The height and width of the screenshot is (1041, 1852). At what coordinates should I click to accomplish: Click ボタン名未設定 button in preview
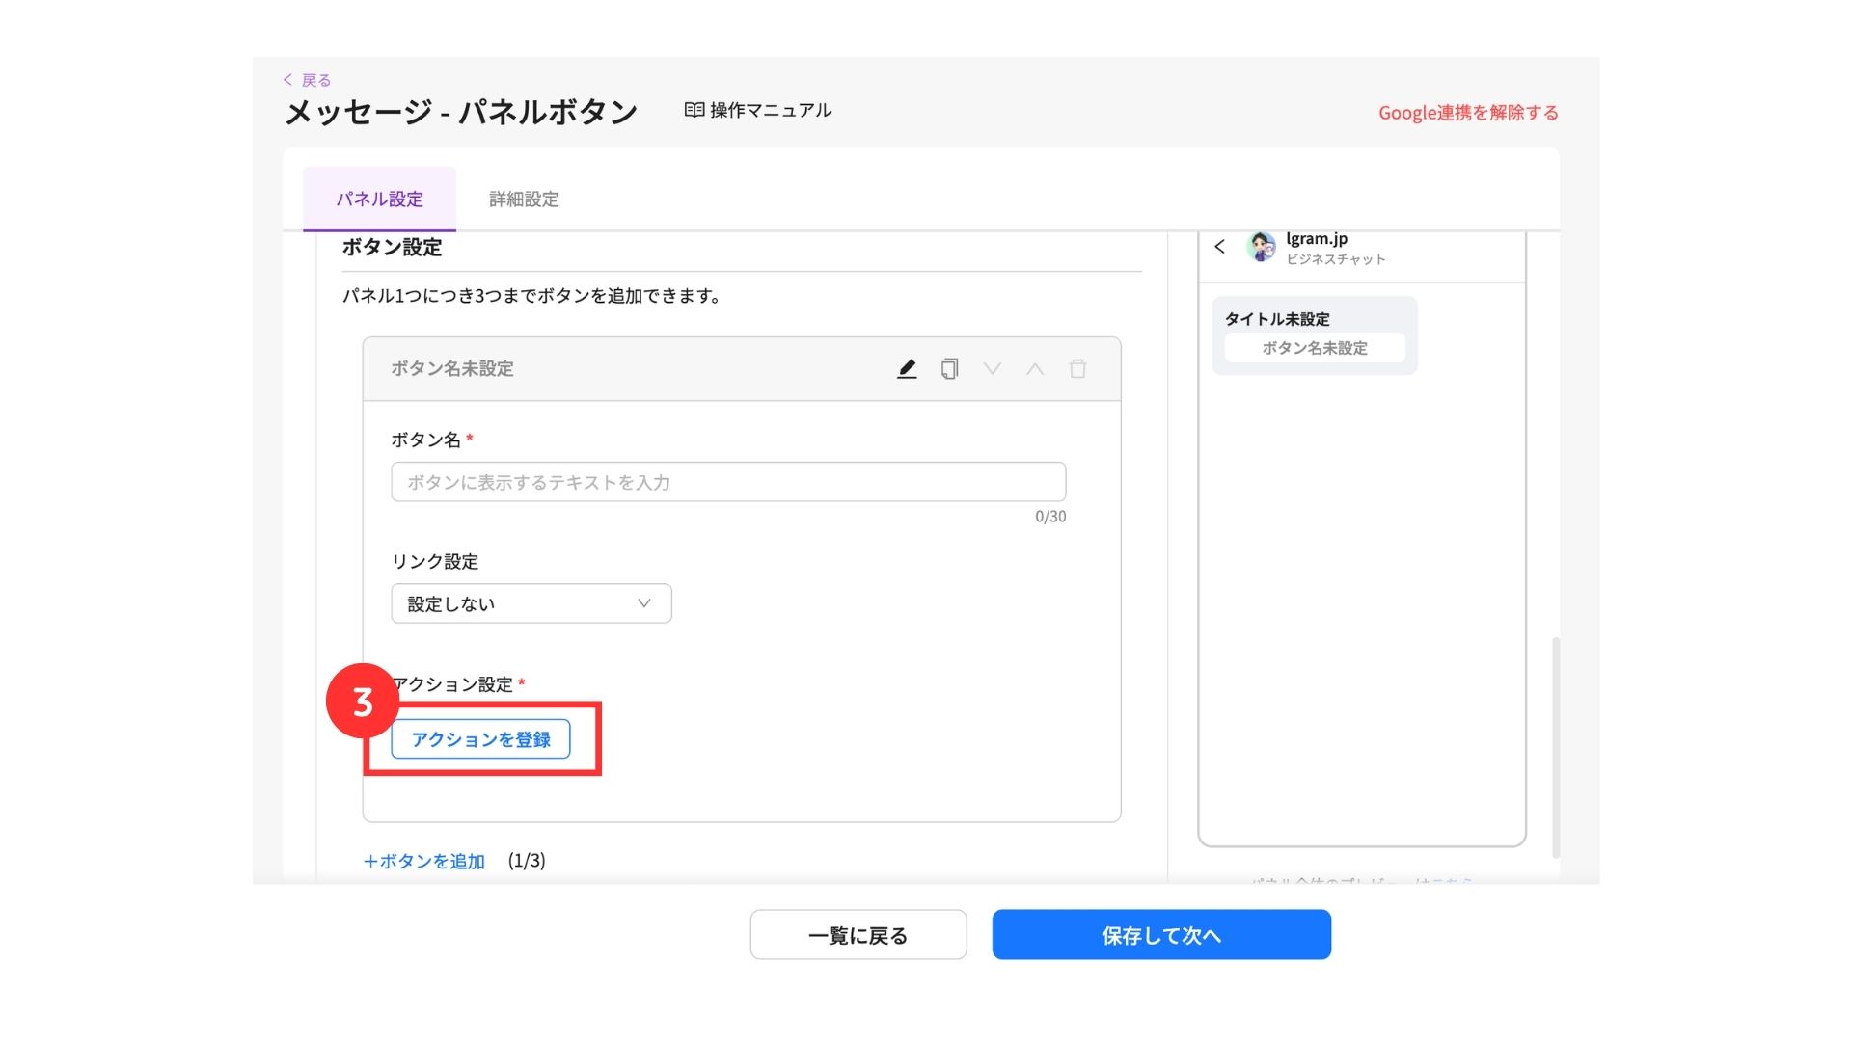point(1314,348)
